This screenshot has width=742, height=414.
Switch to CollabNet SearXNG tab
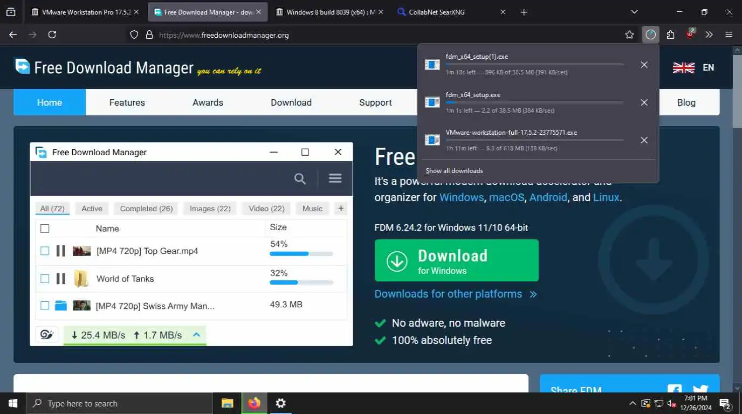452,12
